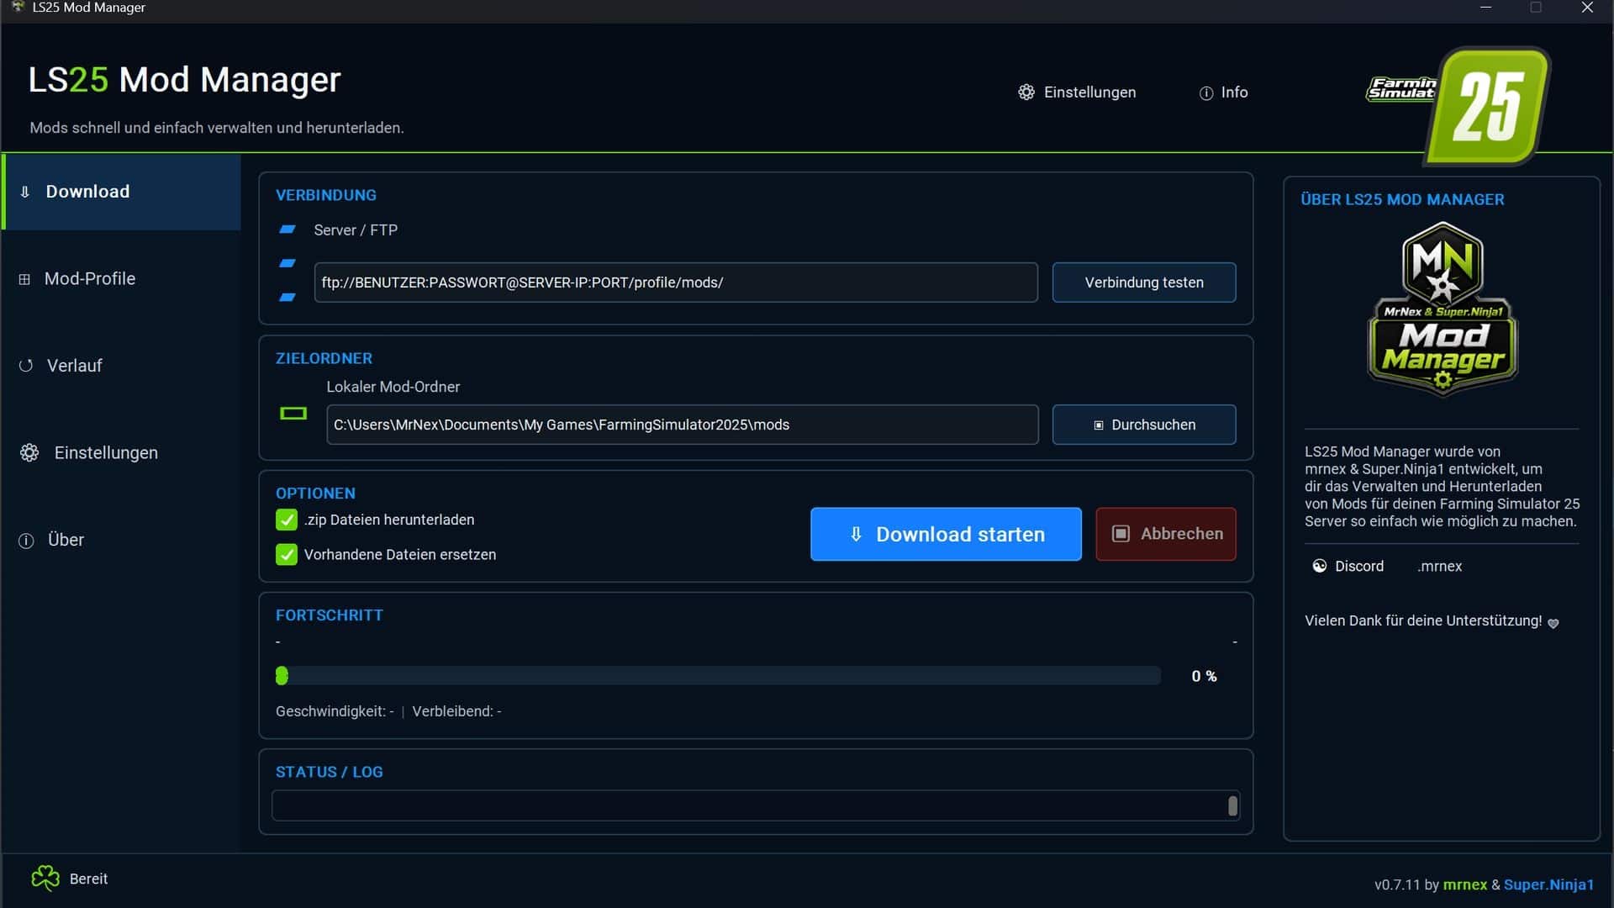Image resolution: width=1614 pixels, height=908 pixels.
Task: Click the Bereit status text
Action: click(88, 879)
